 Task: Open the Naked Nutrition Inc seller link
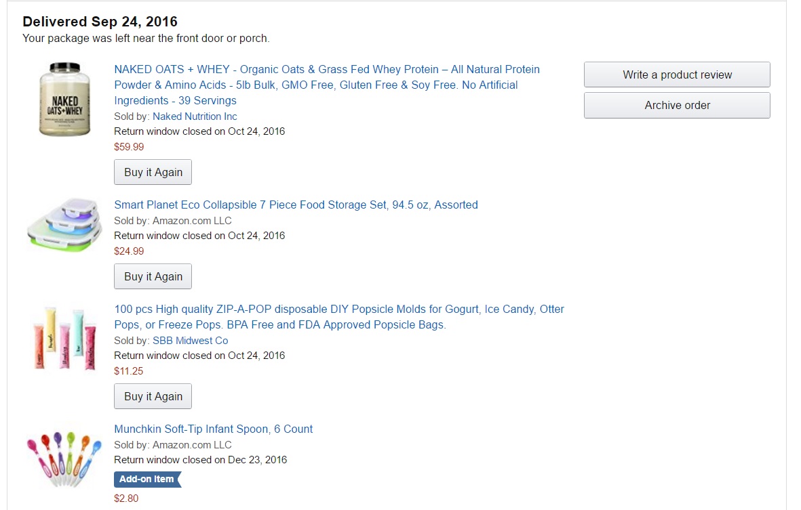(x=195, y=116)
